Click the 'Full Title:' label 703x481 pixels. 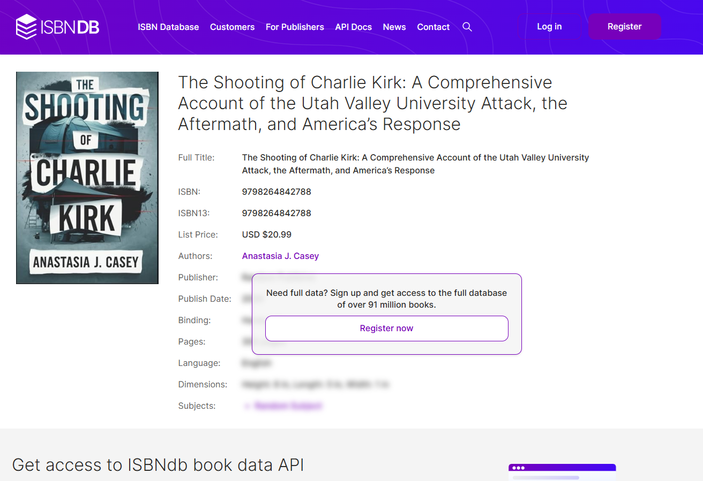pyautogui.click(x=196, y=157)
